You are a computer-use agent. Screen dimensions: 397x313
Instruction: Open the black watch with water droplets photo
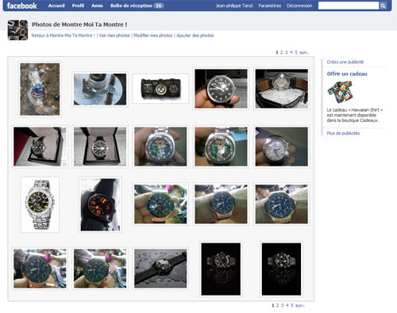pyautogui.click(x=160, y=269)
